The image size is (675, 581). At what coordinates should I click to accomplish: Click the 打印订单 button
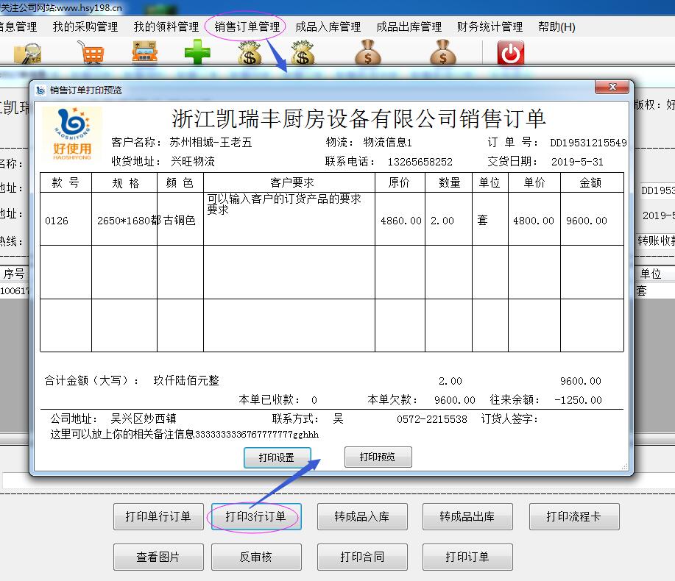click(467, 557)
